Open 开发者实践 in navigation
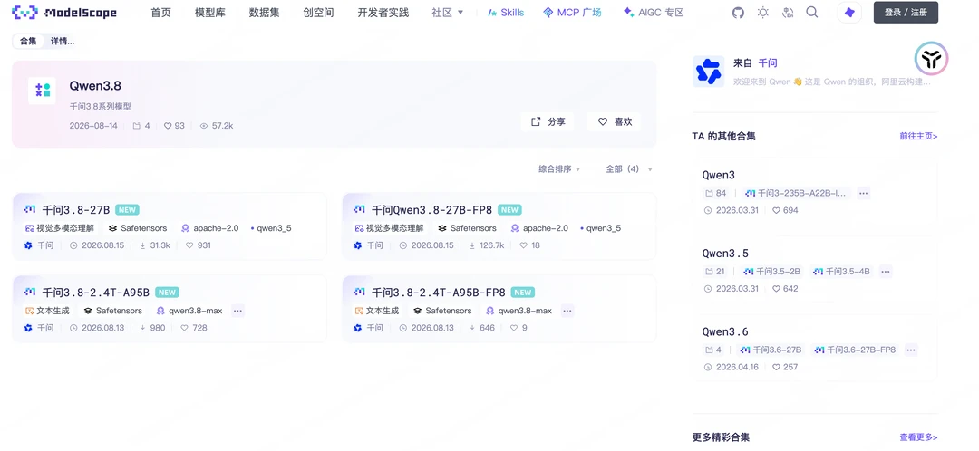This screenshot has width=979, height=451. [383, 13]
